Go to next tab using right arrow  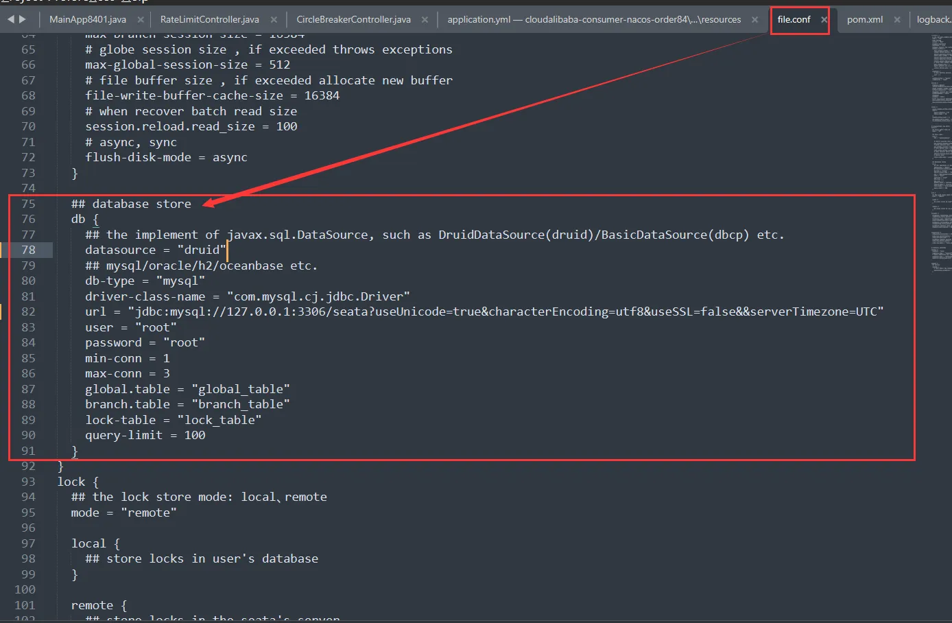pos(23,19)
